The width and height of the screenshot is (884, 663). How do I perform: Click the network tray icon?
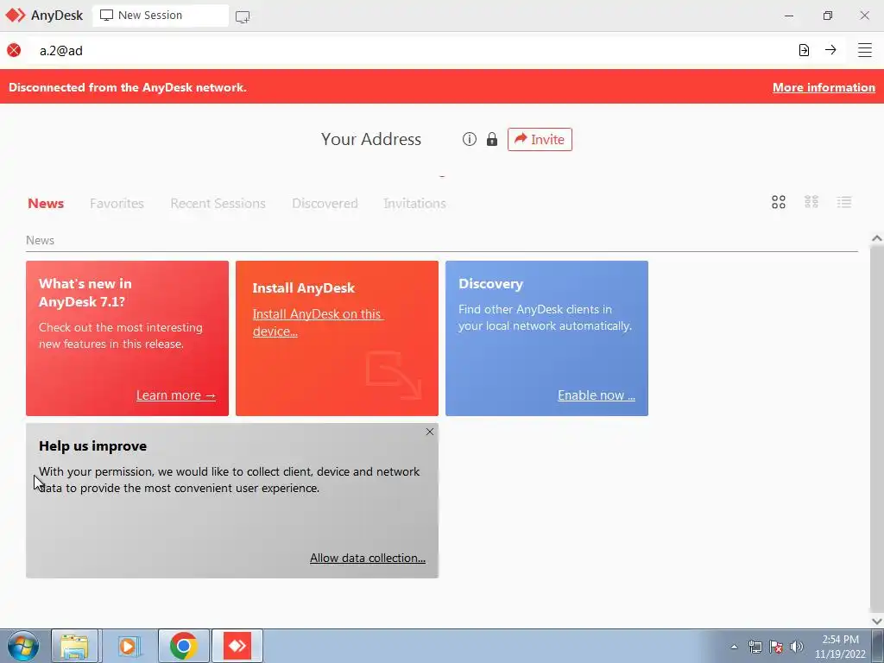pos(755,647)
